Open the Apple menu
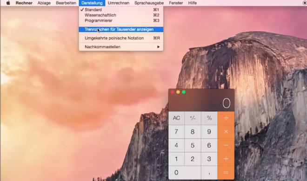This screenshot has width=307, height=181. [8, 3]
